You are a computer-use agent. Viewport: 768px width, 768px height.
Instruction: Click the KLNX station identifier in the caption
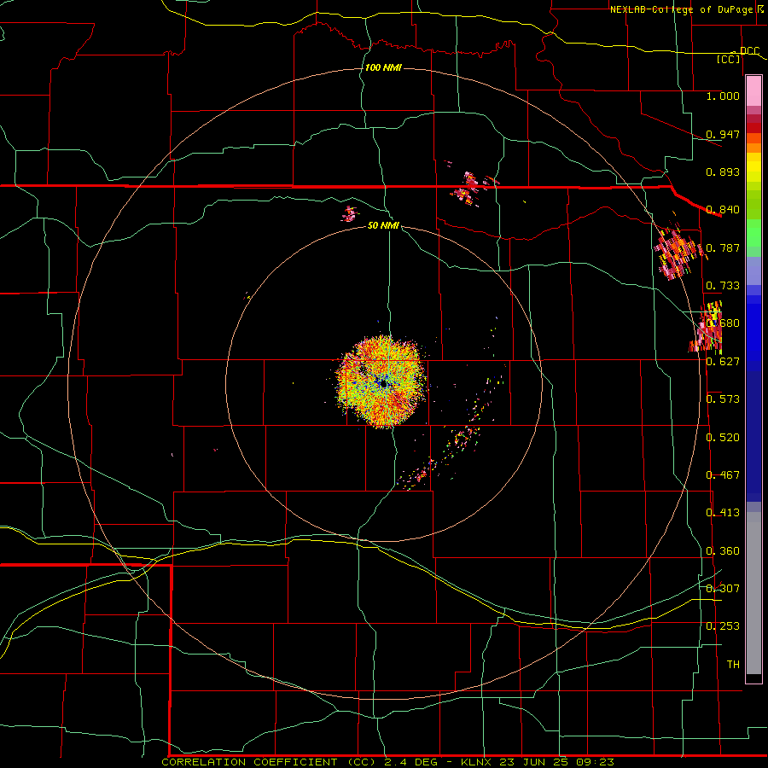tap(476, 762)
